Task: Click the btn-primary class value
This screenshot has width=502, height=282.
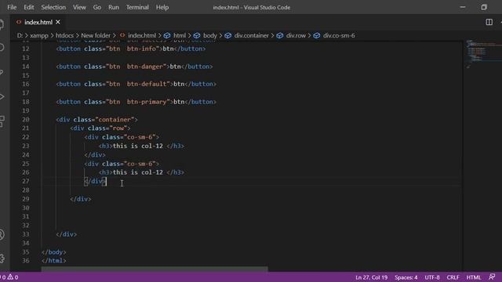Action: [x=147, y=102]
